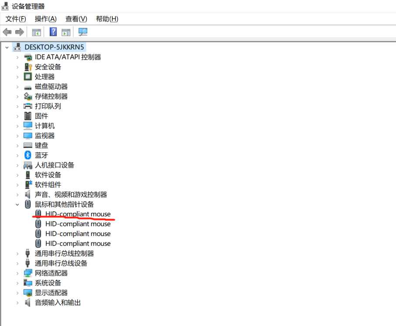Open Help via the blue question mark icon
Screen dimensions: 396x326
tap(53, 32)
